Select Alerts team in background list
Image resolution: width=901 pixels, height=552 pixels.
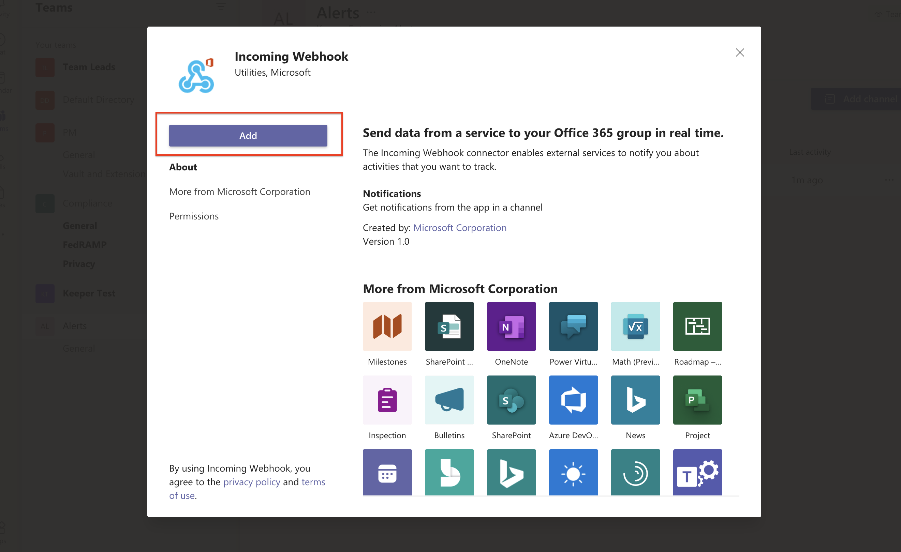tap(75, 326)
